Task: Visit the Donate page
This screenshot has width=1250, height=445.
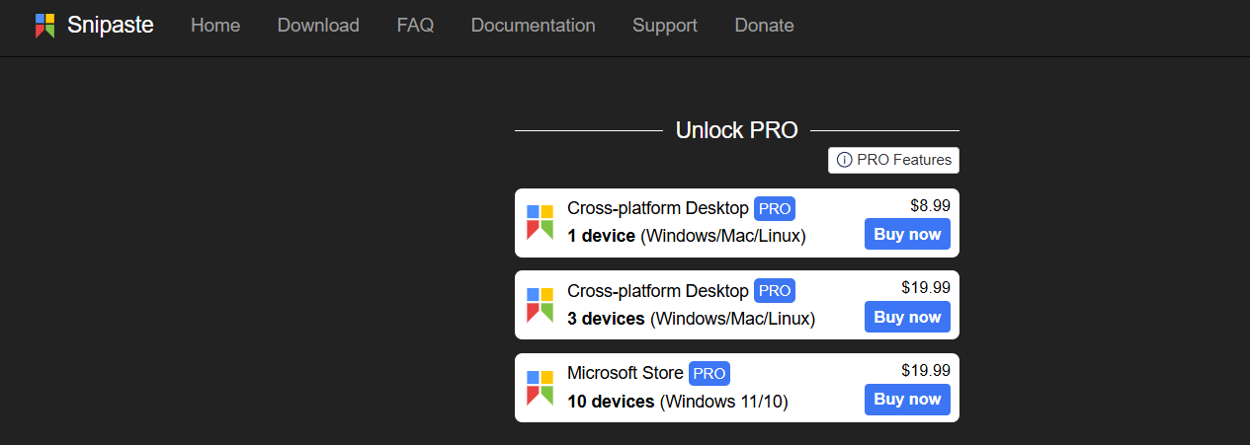Action: [x=764, y=26]
